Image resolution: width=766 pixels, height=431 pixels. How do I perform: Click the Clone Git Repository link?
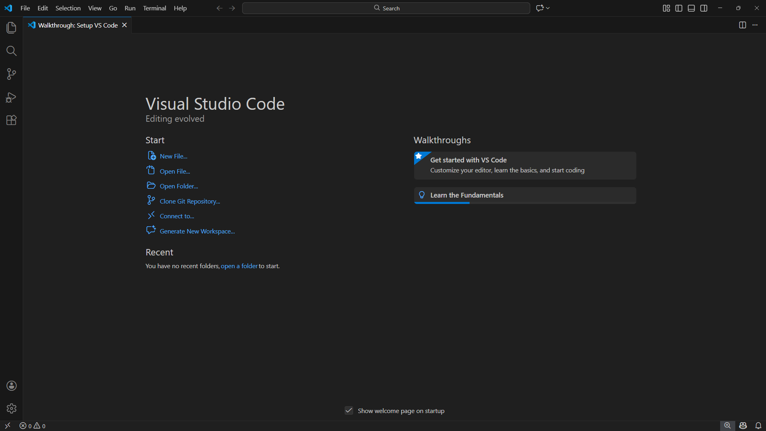(x=190, y=201)
